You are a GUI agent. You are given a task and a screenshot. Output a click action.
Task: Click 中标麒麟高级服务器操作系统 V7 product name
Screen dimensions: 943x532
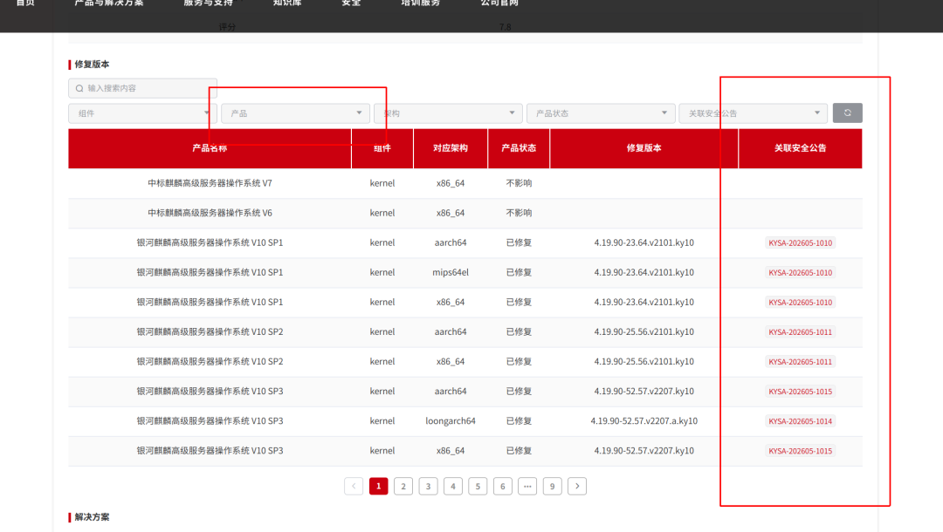(x=210, y=183)
